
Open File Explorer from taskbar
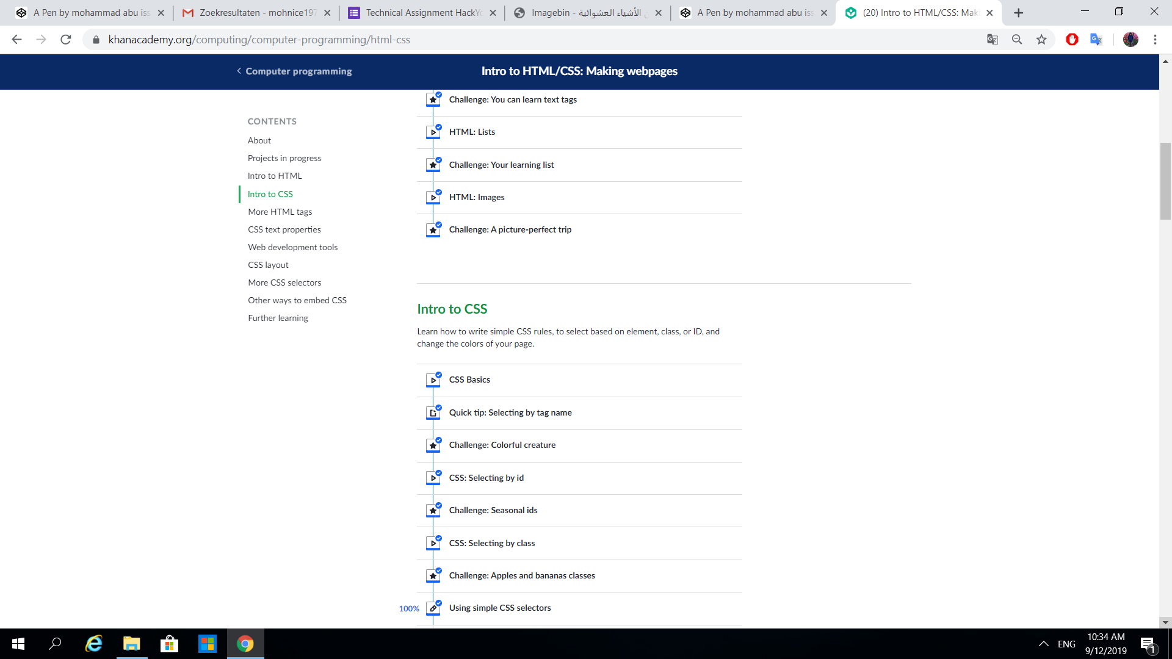click(131, 644)
